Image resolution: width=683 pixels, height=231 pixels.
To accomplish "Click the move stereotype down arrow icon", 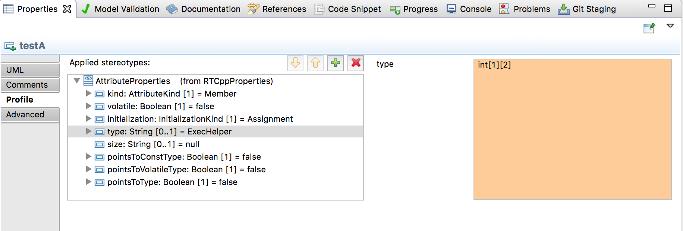I will [x=295, y=63].
